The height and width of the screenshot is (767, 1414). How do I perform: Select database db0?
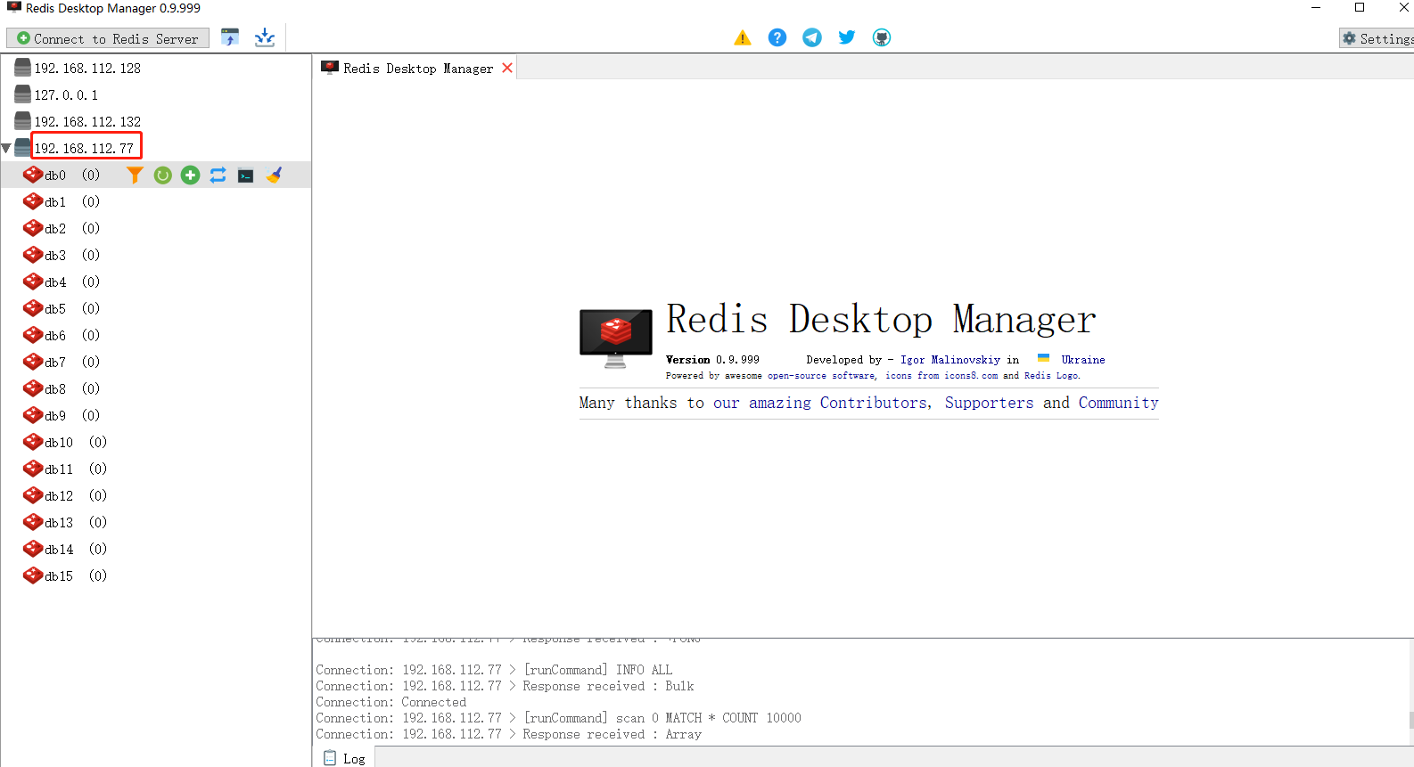[x=55, y=175]
